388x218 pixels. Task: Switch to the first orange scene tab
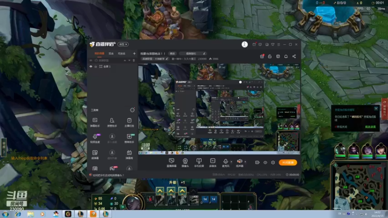click(x=99, y=53)
